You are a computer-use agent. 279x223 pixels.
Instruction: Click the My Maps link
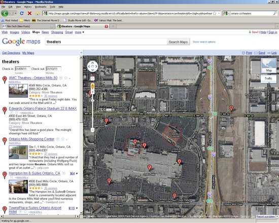click(28, 53)
